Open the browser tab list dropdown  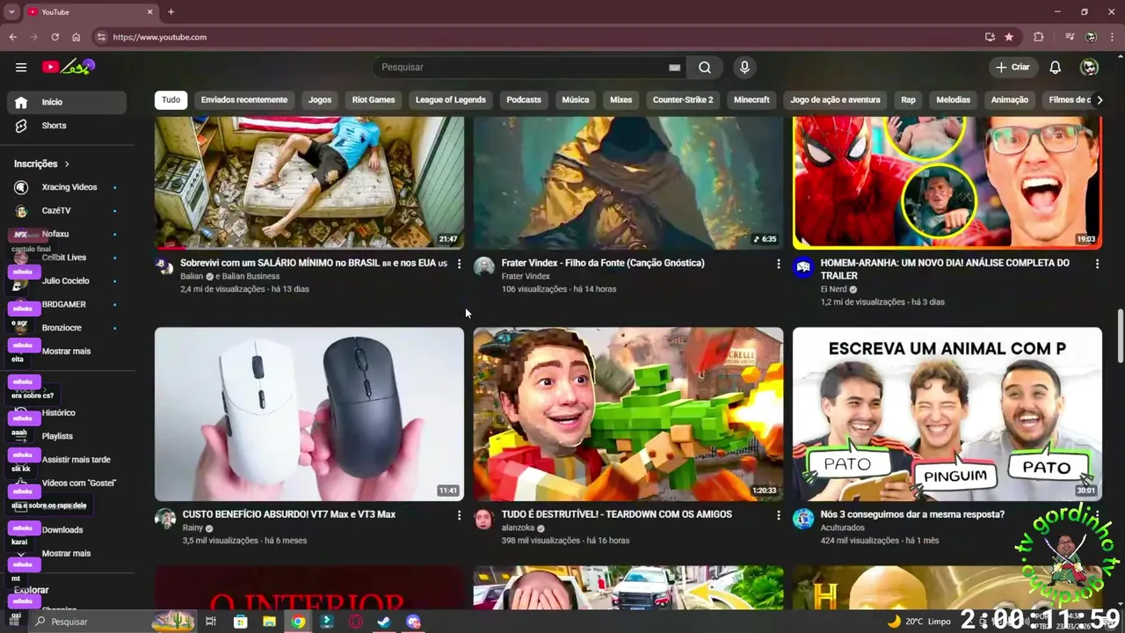[x=11, y=11]
